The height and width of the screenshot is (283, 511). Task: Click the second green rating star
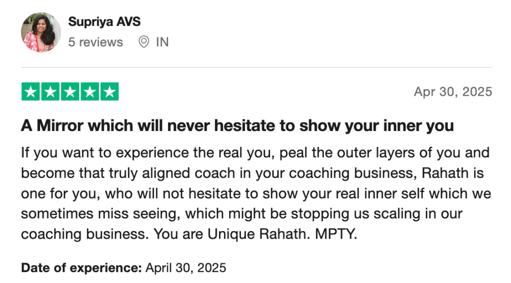pos(50,92)
